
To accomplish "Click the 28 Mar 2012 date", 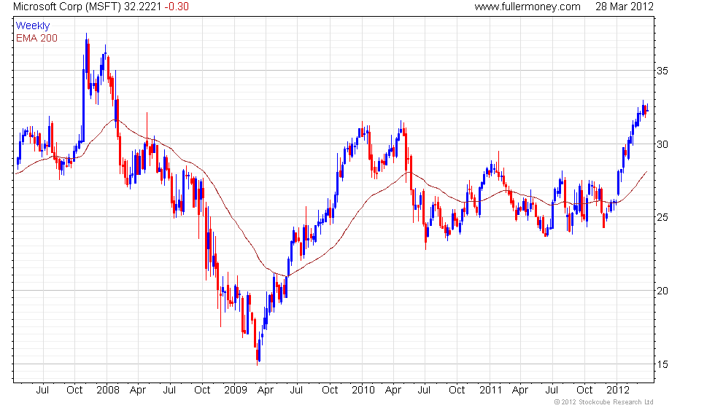I will coord(625,7).
